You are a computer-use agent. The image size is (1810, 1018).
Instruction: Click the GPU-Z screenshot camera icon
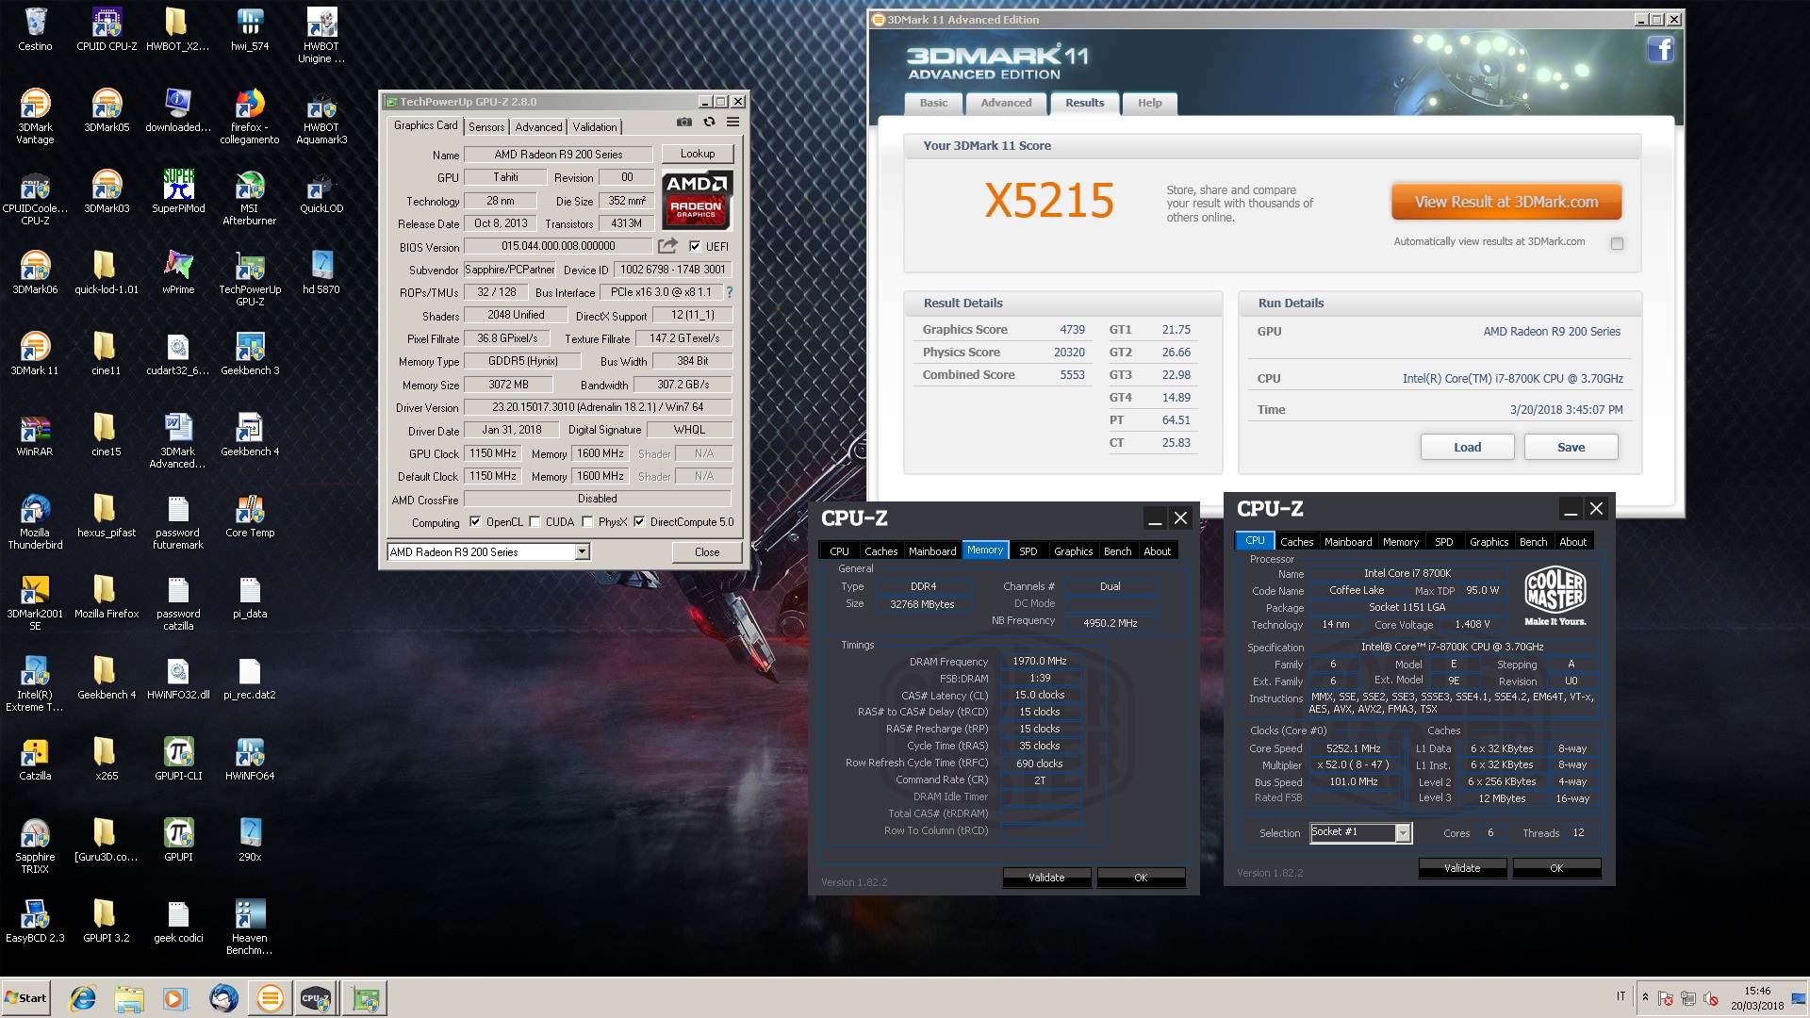pyautogui.click(x=684, y=123)
